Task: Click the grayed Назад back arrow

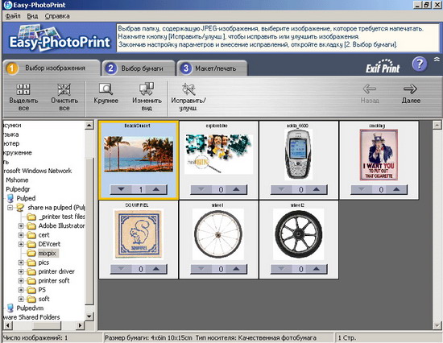Action: point(369,89)
